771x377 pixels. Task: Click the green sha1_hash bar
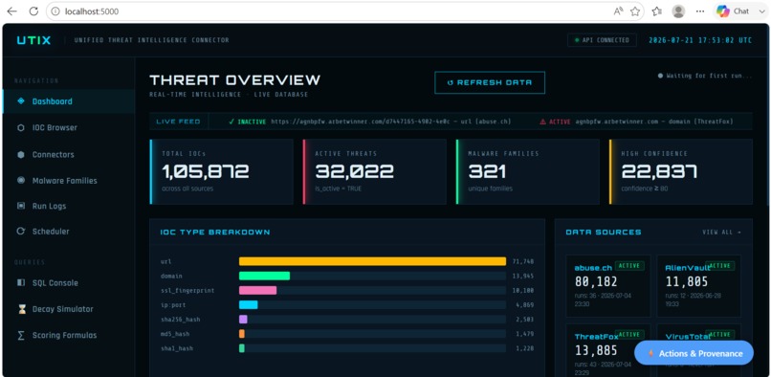click(x=242, y=348)
